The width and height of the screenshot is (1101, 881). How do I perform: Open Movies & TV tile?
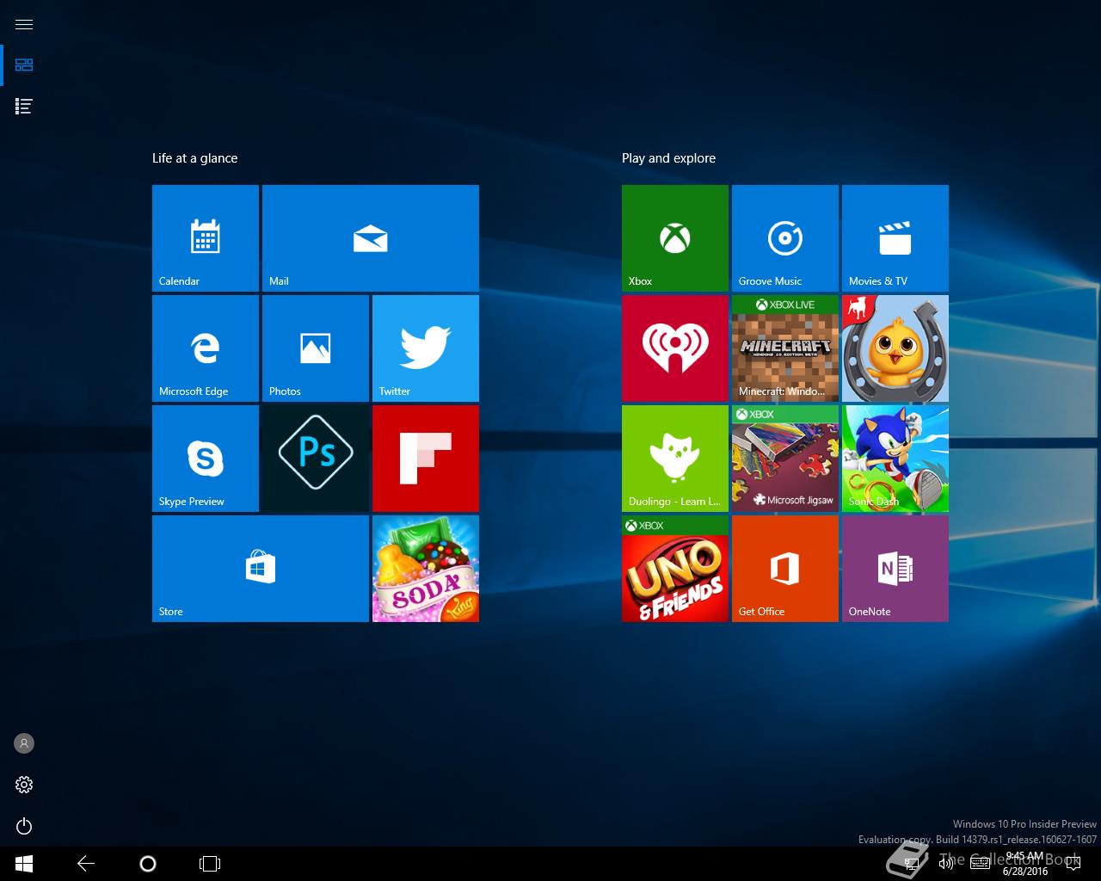(x=895, y=238)
